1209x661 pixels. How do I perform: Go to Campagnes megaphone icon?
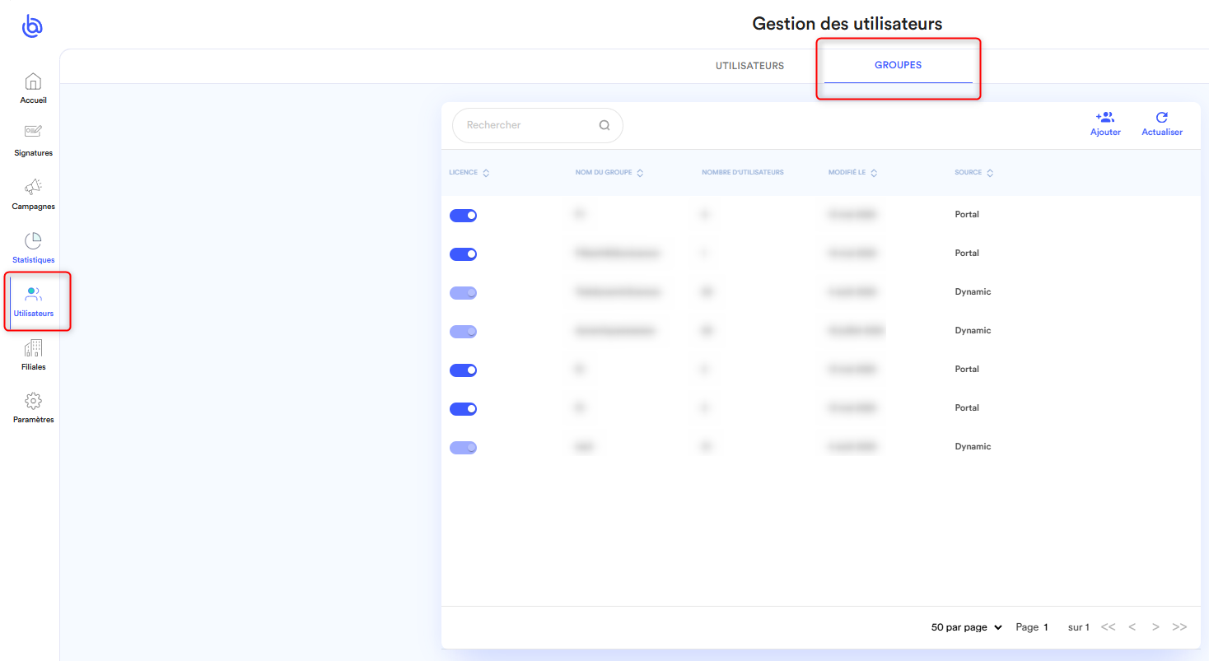tap(33, 187)
